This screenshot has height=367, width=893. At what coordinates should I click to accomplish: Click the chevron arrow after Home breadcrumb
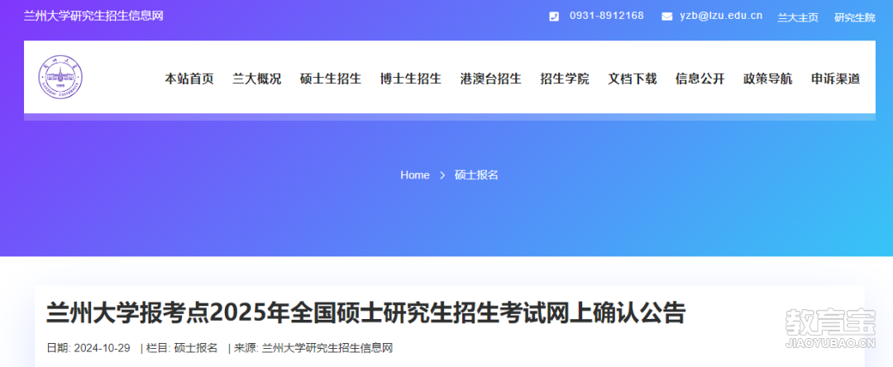[442, 175]
